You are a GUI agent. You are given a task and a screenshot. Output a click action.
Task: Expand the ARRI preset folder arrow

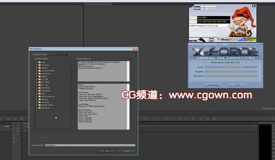point(36,62)
